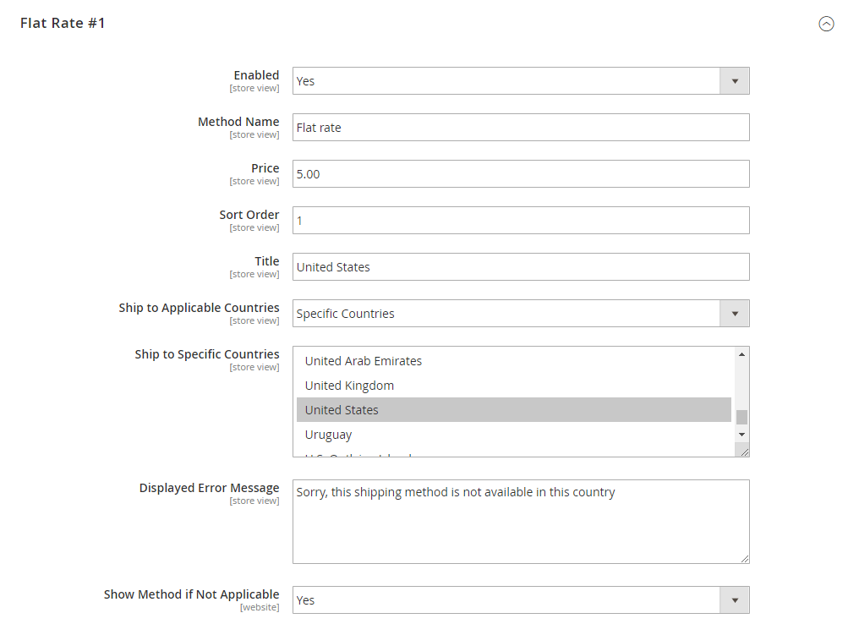
Task: Select United States in country list
Action: (342, 410)
